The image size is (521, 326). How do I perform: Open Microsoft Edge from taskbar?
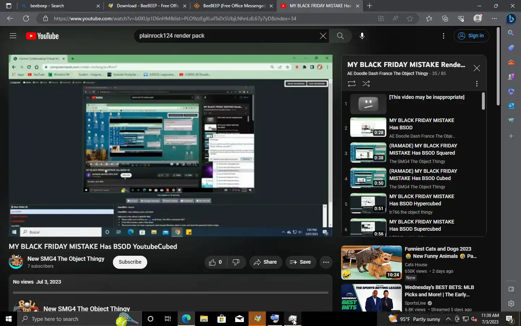(x=186, y=319)
